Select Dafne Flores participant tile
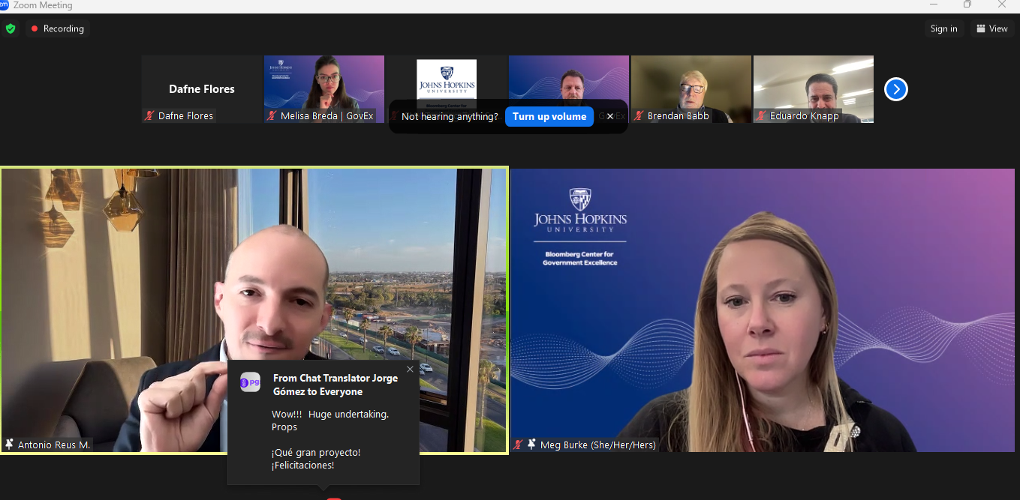Image resolution: width=1020 pixels, height=500 pixels. [202, 88]
